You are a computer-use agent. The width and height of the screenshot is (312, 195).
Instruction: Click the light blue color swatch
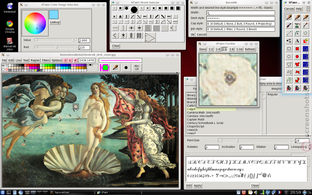click(x=54, y=15)
